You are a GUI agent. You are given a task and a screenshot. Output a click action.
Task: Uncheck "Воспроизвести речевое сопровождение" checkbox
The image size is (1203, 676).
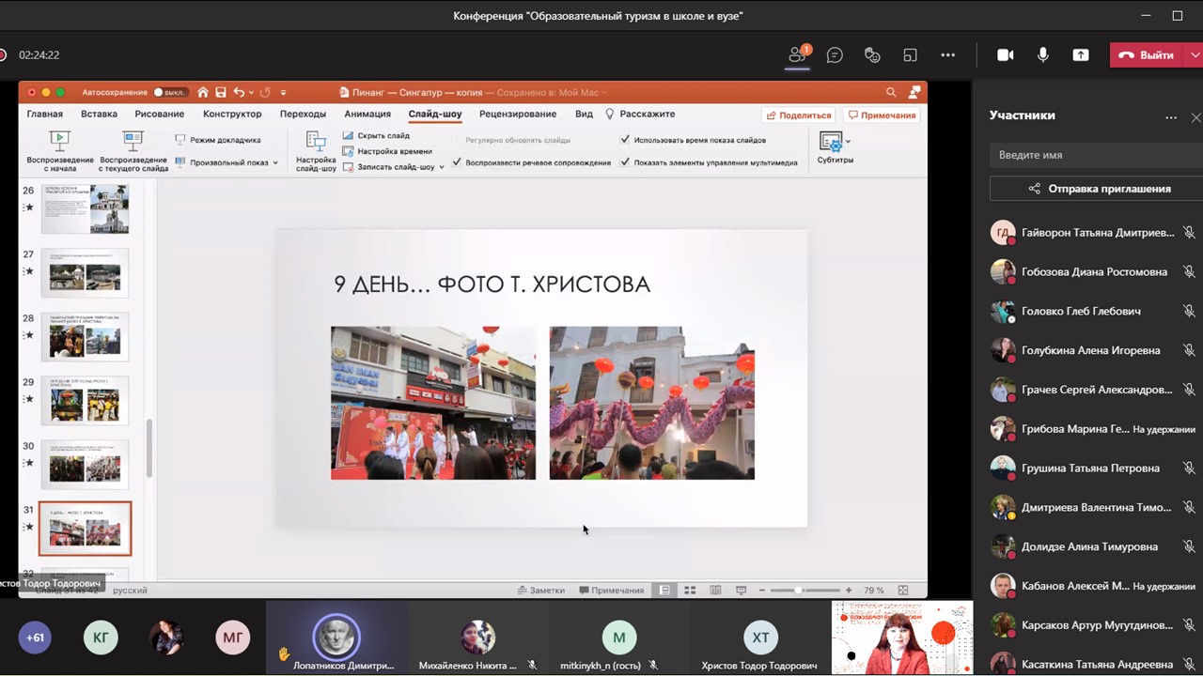[x=457, y=162]
